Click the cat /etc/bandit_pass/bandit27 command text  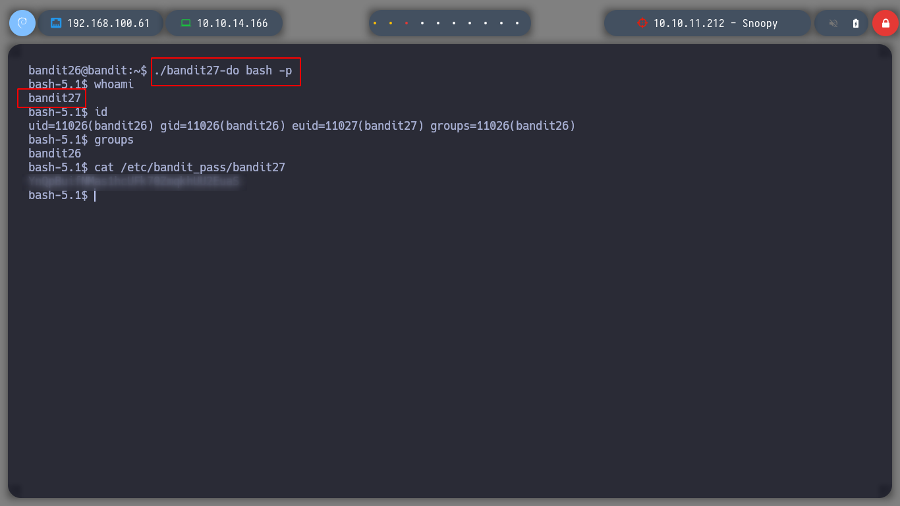pyautogui.click(x=190, y=167)
